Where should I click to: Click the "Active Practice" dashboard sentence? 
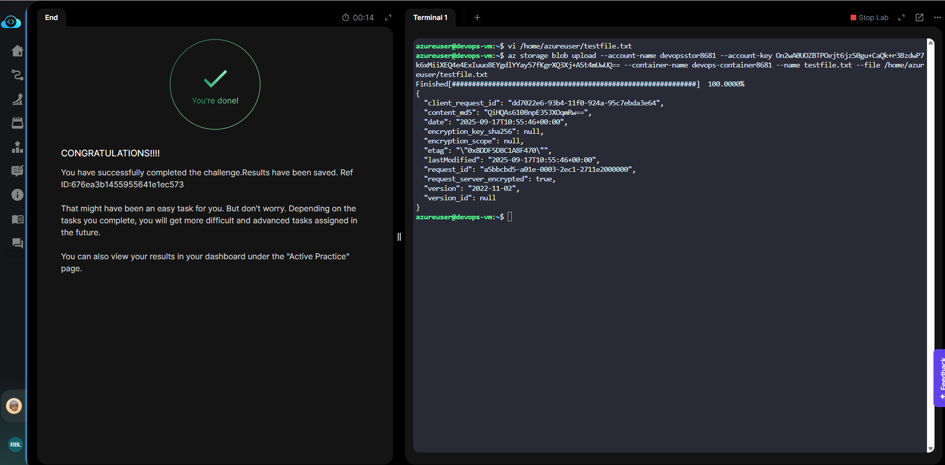tap(205, 262)
